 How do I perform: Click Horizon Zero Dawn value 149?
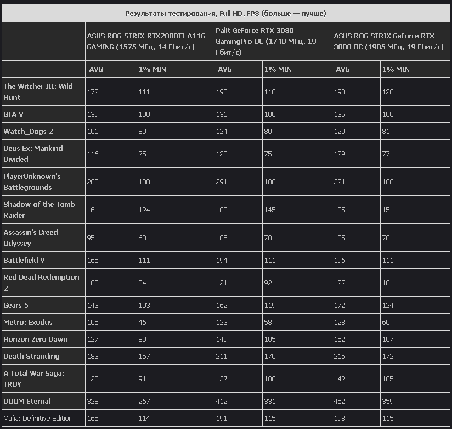click(x=222, y=340)
